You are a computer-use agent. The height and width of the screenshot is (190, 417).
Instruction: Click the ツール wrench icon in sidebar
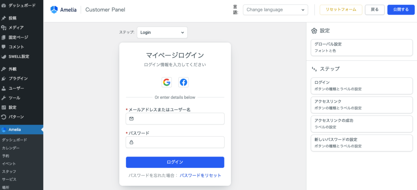click(4, 98)
